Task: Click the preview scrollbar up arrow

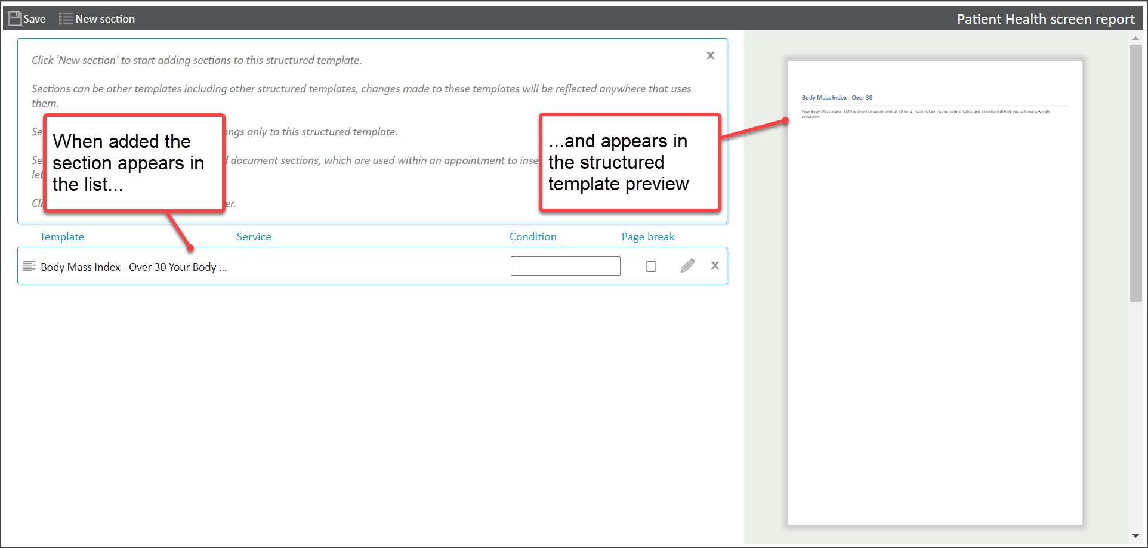Action: coord(1135,38)
